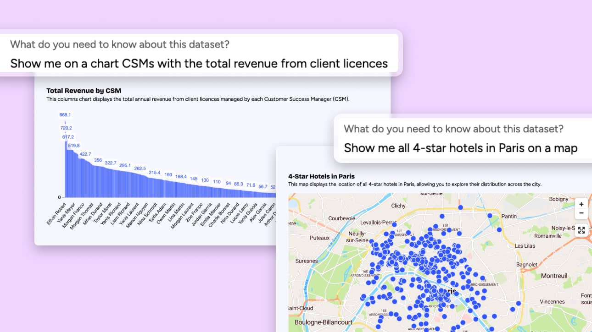Click the 4-star hotels query input field

tap(460, 148)
